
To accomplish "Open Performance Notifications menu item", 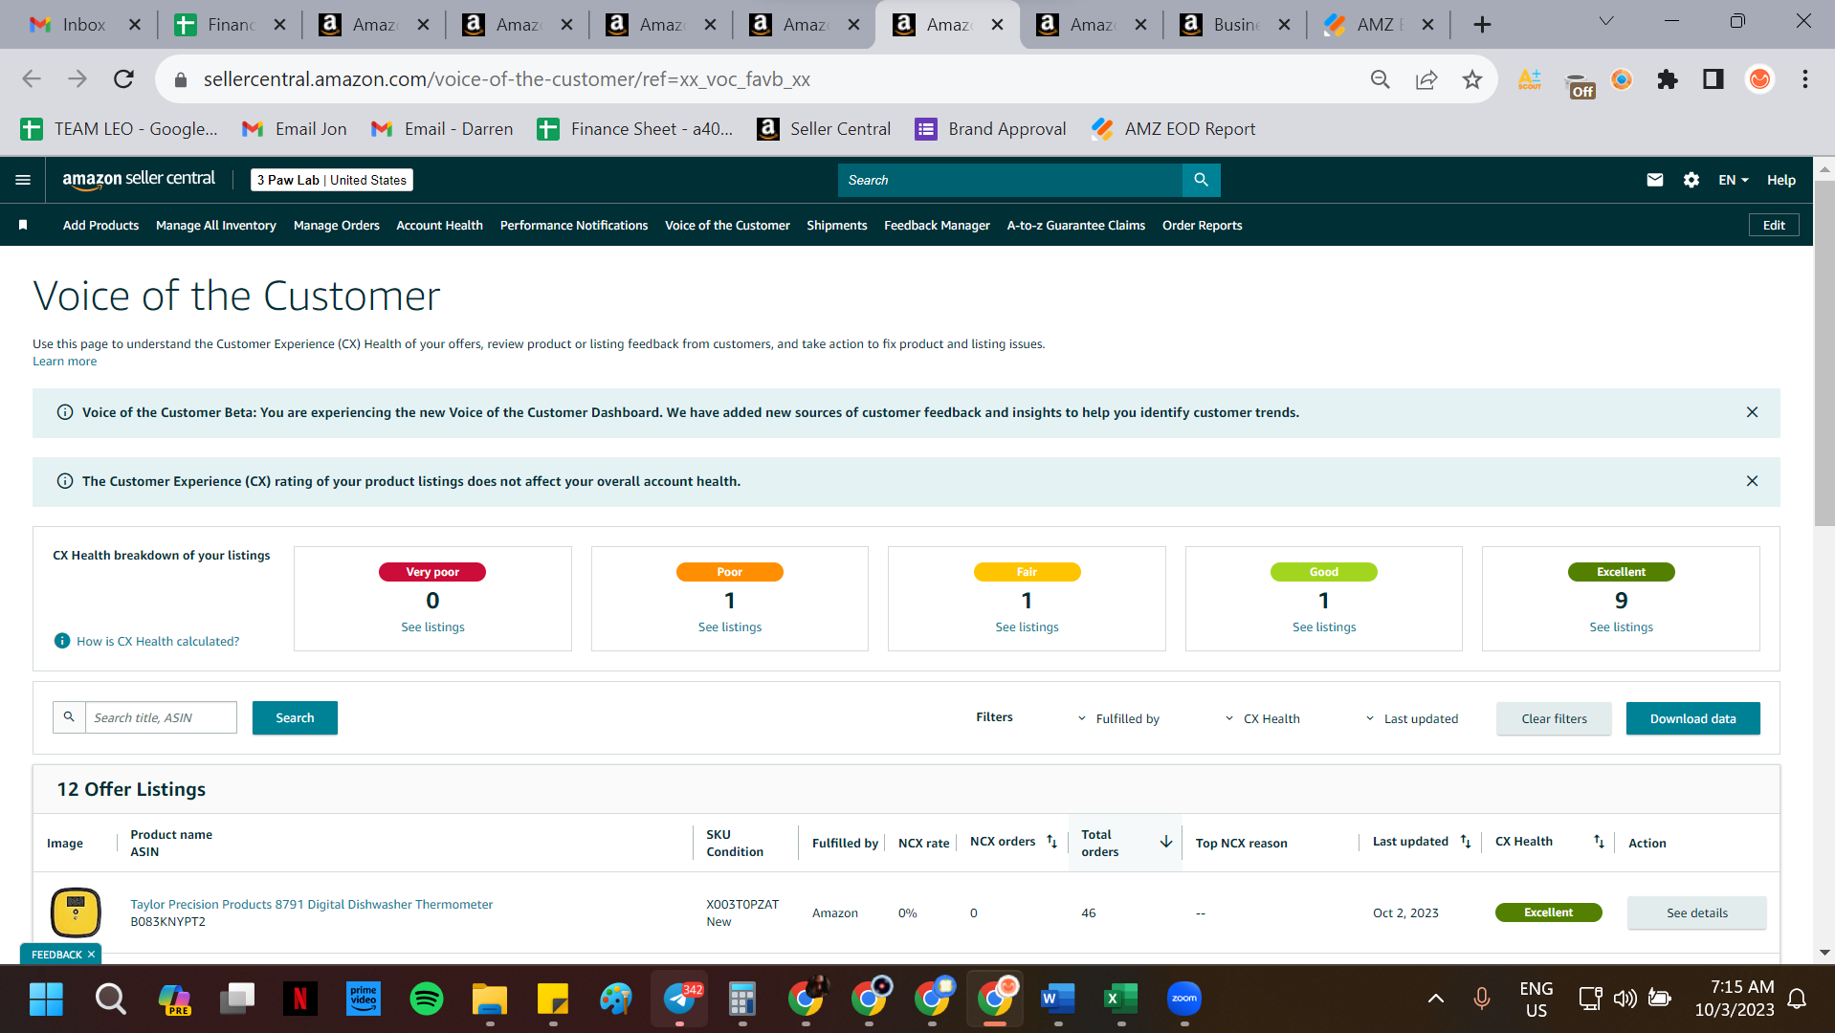I will click(573, 225).
